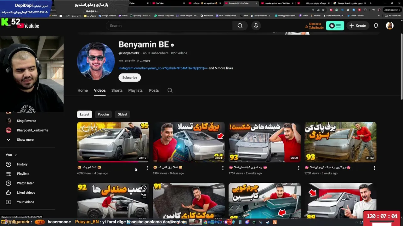
Task: Open Steam icon in the taskbar
Action: [268, 222]
